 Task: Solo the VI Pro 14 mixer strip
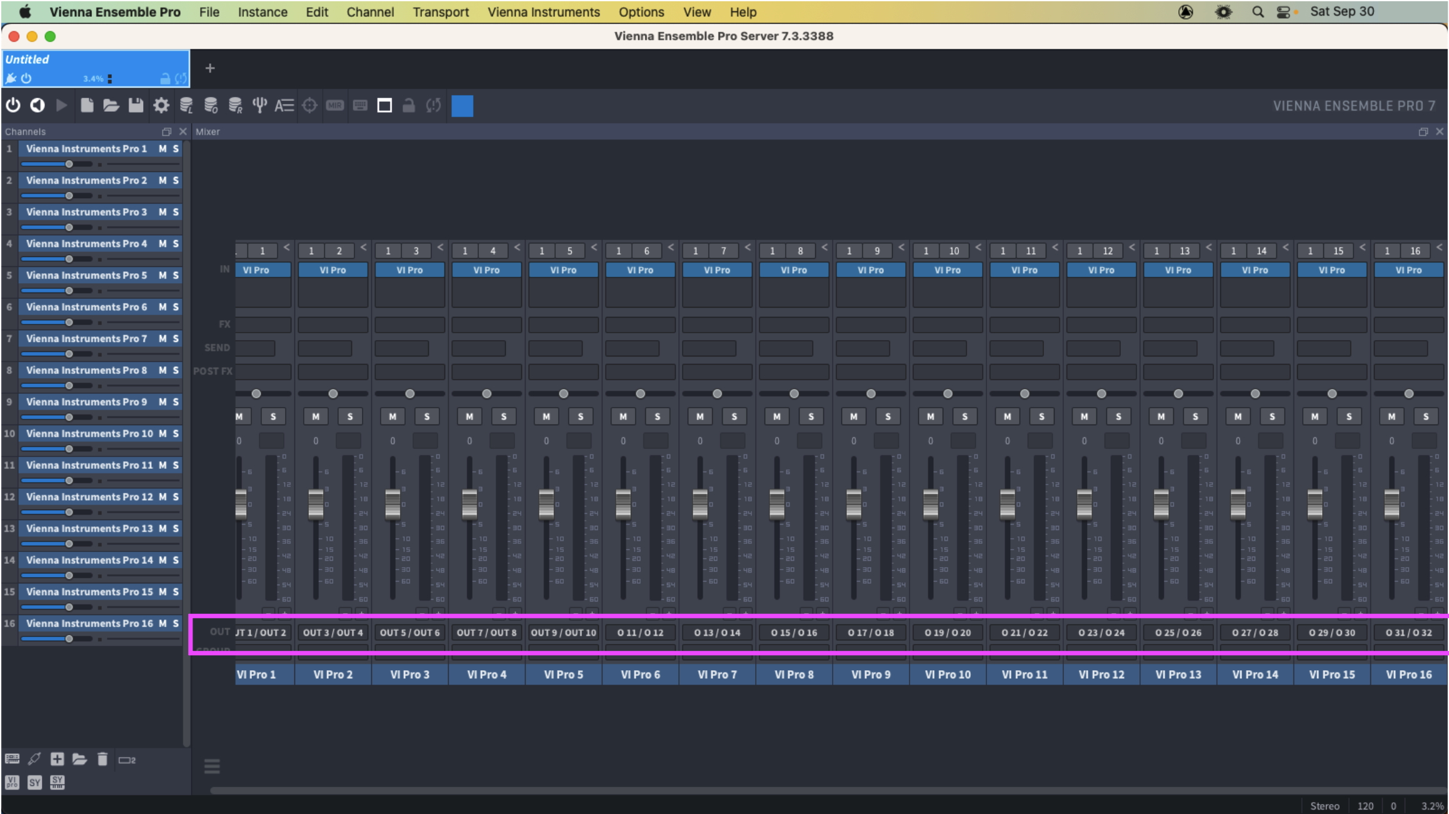[x=1272, y=416]
